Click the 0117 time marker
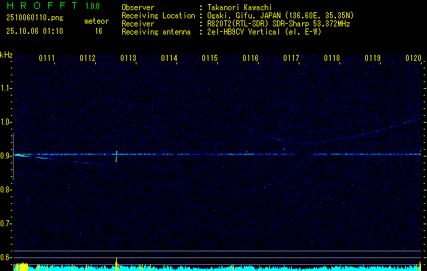427x271 pixels. 291,58
